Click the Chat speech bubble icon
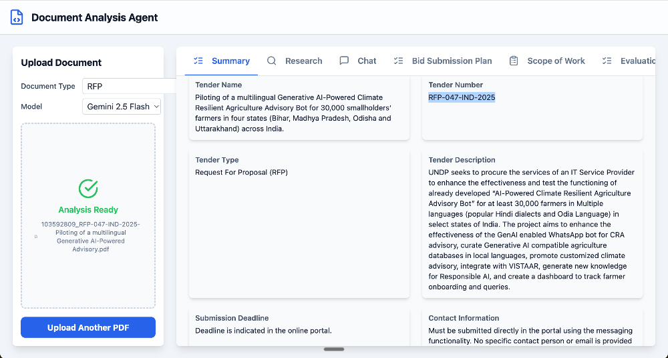668x358 pixels. point(344,61)
